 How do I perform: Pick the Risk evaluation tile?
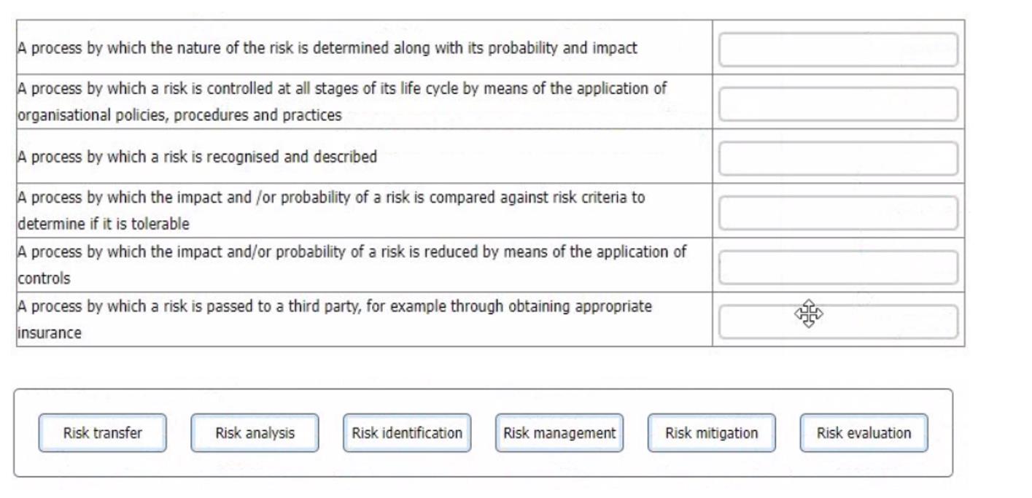click(x=864, y=433)
